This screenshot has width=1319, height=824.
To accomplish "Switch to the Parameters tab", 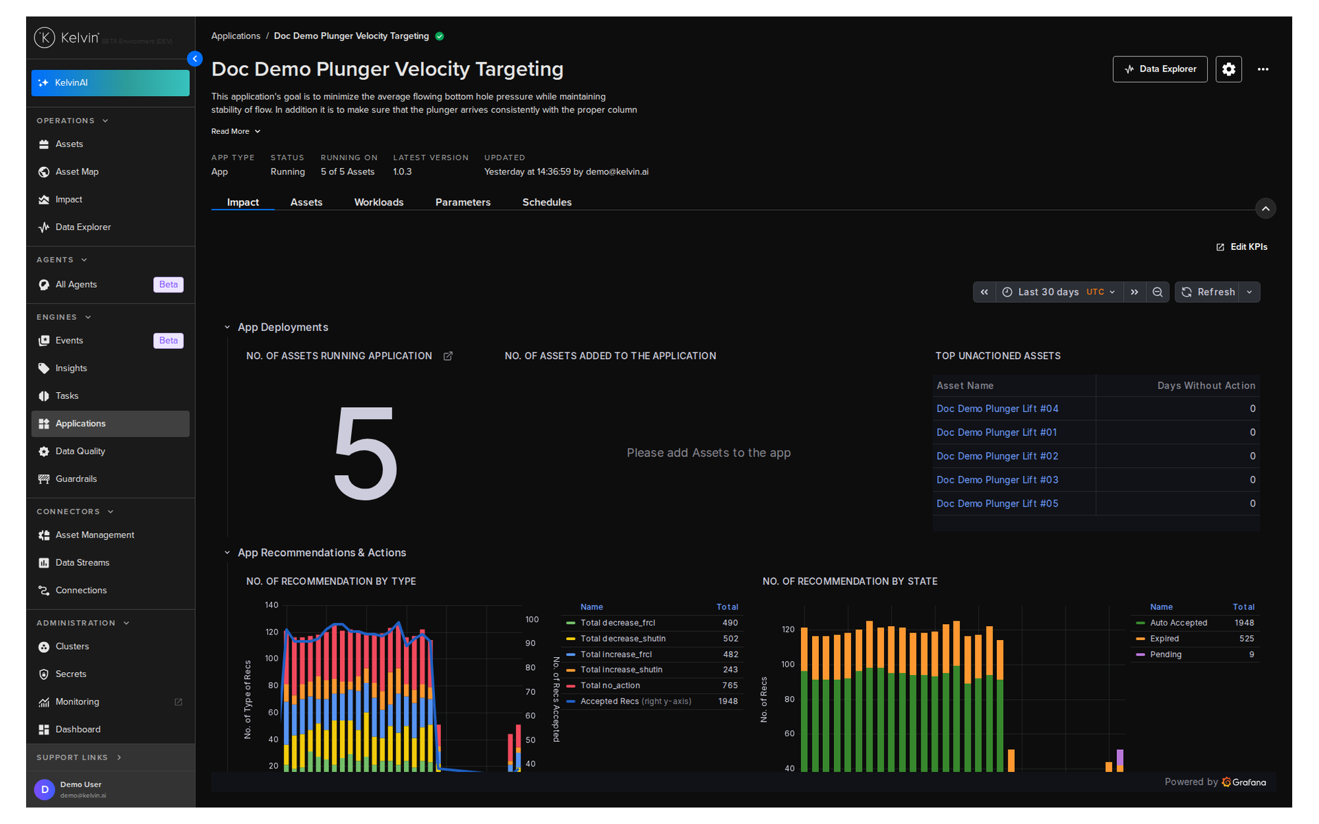I will [463, 202].
